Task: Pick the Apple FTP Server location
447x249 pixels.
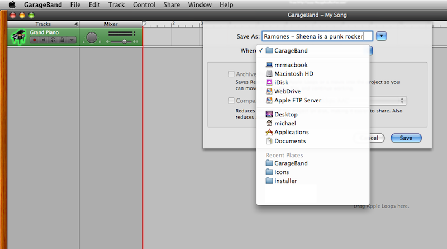Action: pyautogui.click(x=297, y=100)
